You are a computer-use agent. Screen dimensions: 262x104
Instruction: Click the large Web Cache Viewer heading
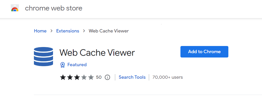pyautogui.click(x=97, y=53)
